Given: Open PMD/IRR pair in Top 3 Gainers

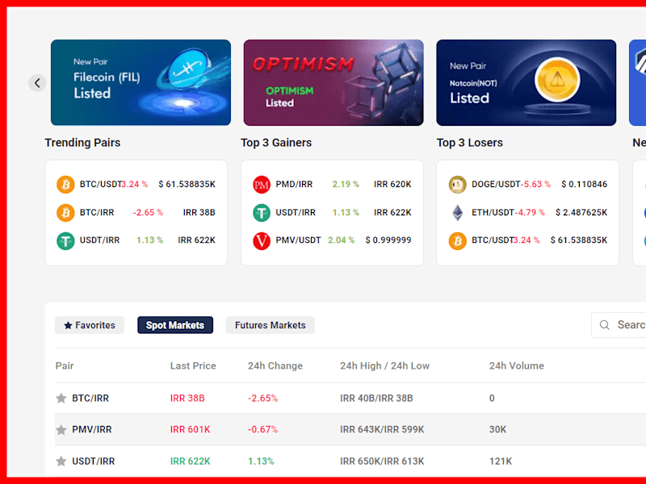Looking at the screenshot, I should [294, 184].
